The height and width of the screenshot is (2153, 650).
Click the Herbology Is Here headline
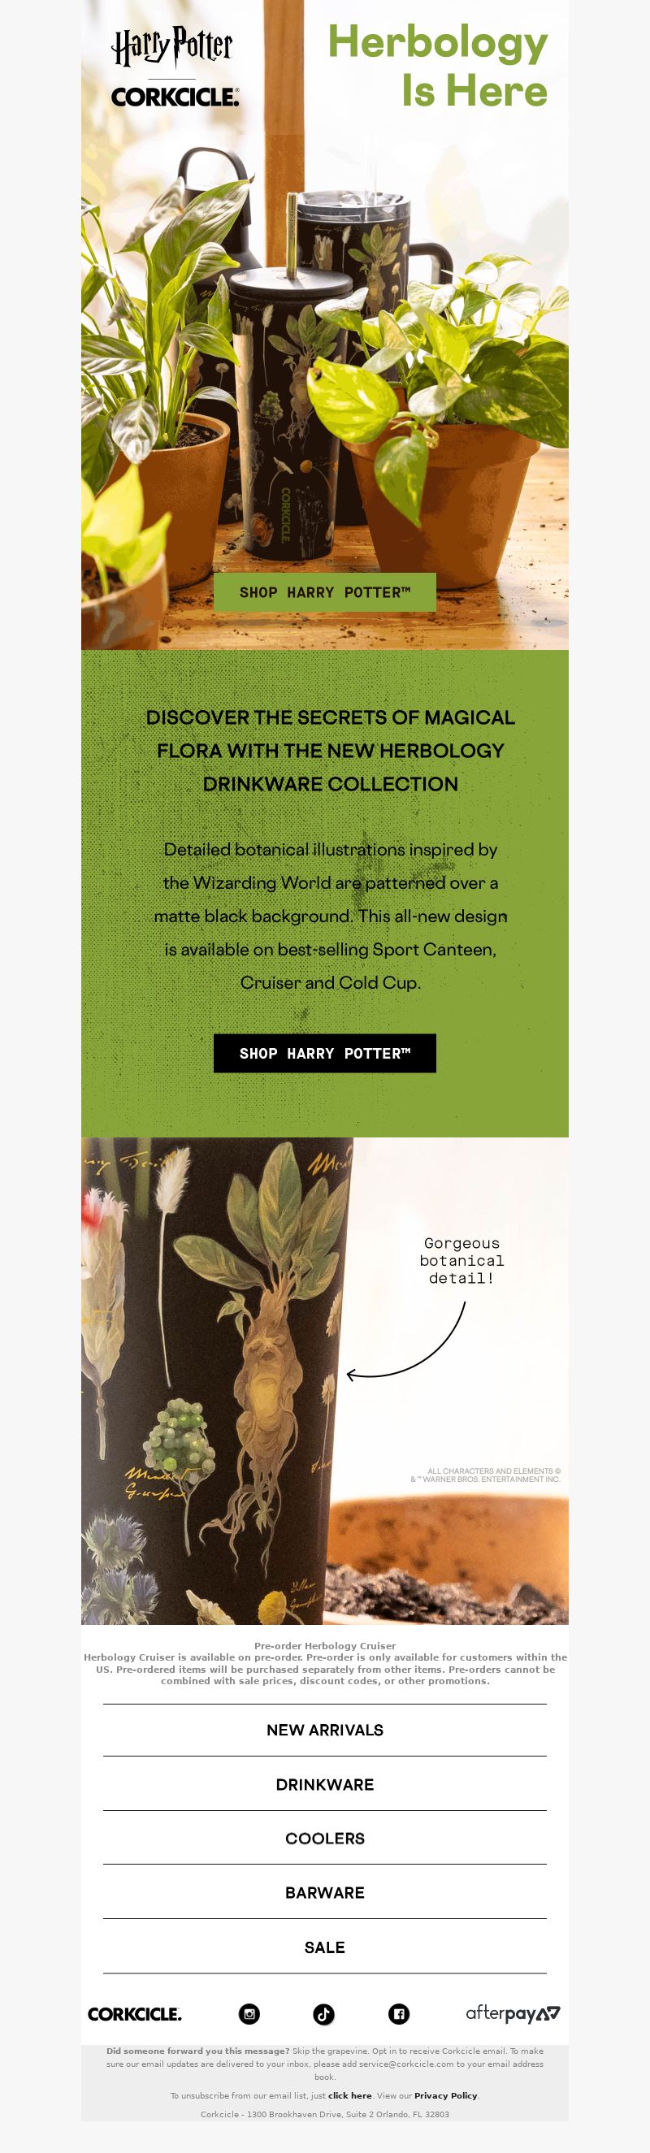pos(437,65)
